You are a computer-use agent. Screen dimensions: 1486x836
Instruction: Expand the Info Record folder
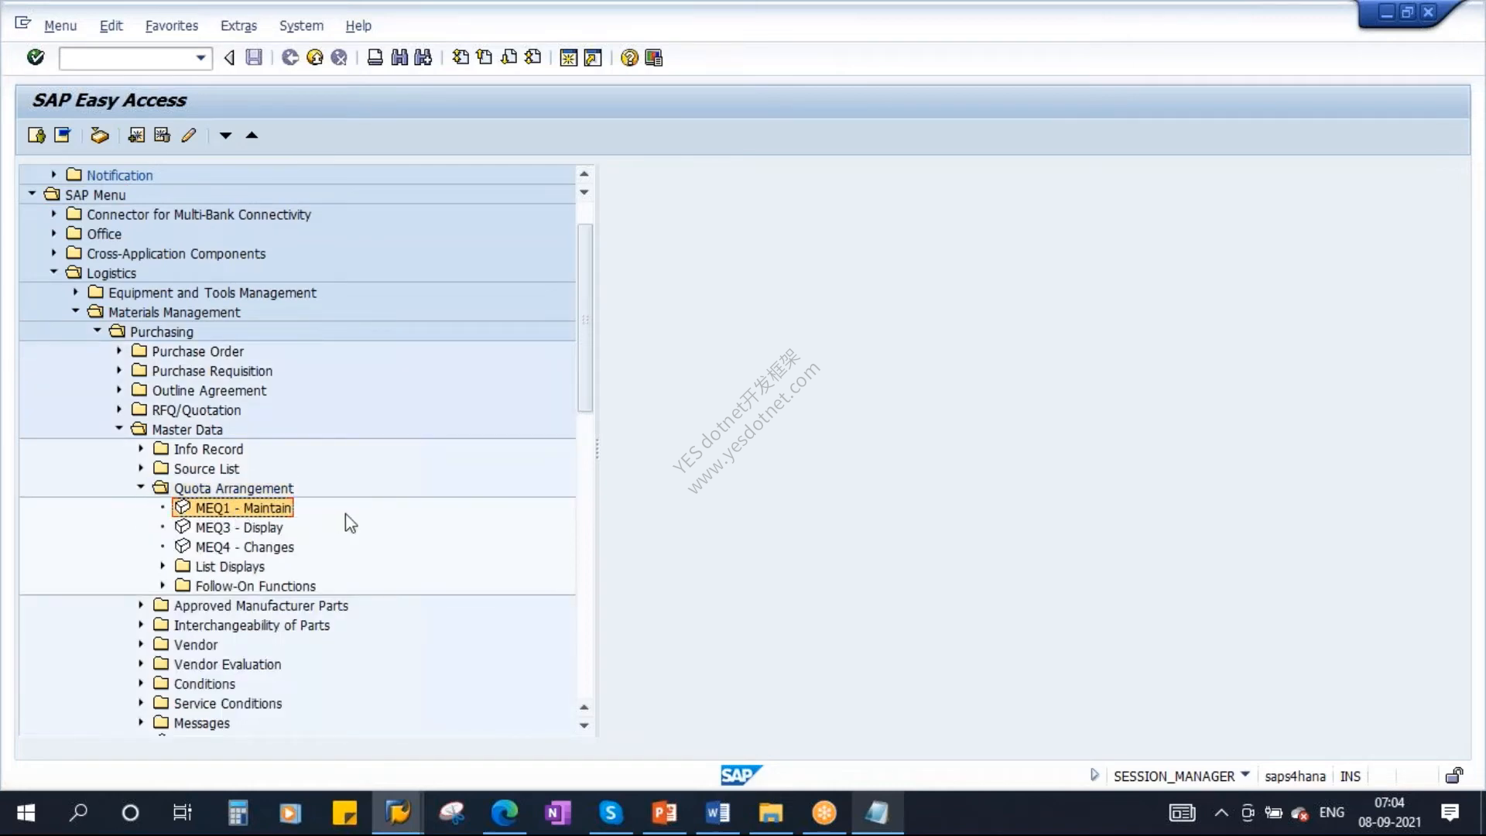(140, 448)
